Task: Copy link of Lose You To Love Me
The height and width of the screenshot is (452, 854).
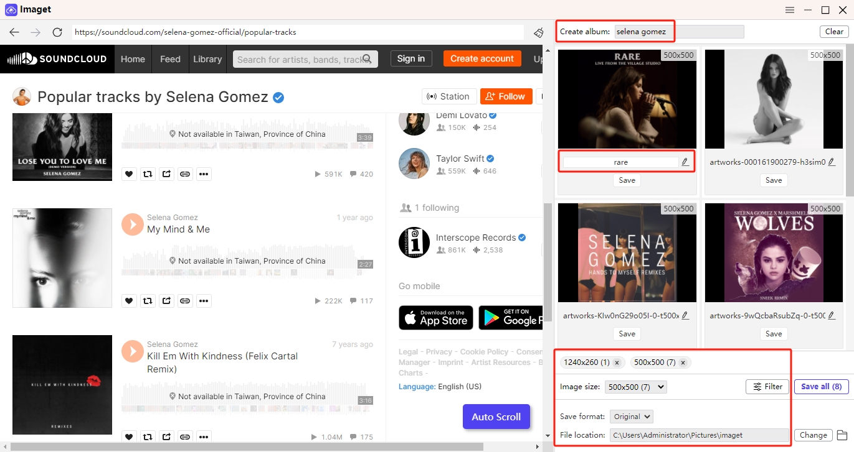Action: click(x=185, y=174)
